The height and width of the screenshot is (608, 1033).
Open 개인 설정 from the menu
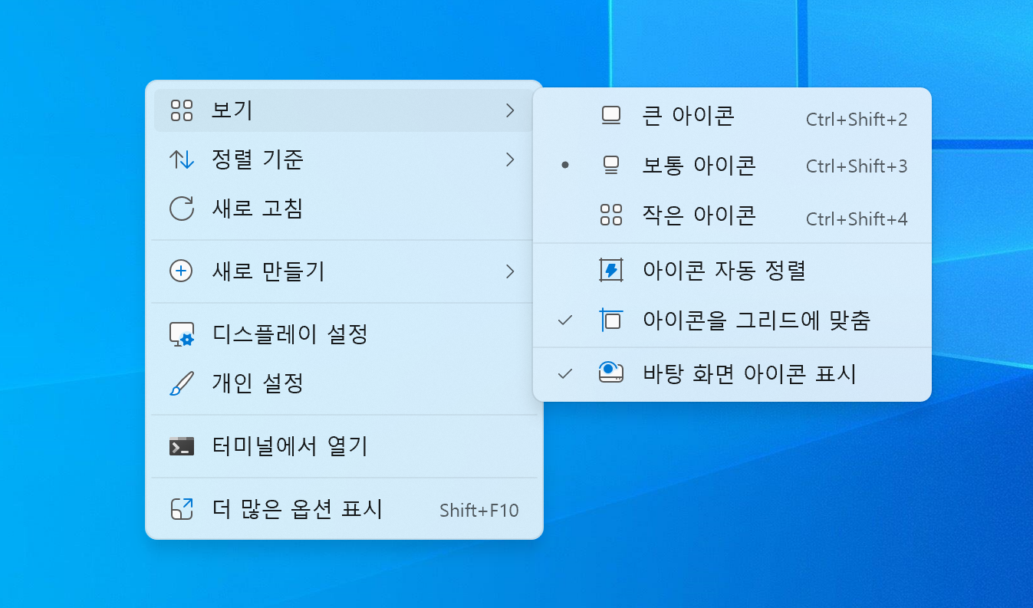click(x=344, y=383)
